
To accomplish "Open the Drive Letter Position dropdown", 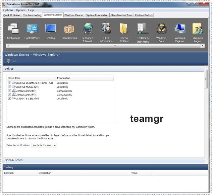I will pyautogui.click(x=44, y=145).
